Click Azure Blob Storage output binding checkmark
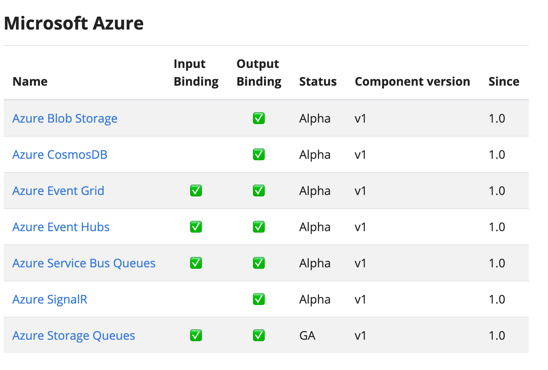The image size is (548, 370). click(x=259, y=119)
